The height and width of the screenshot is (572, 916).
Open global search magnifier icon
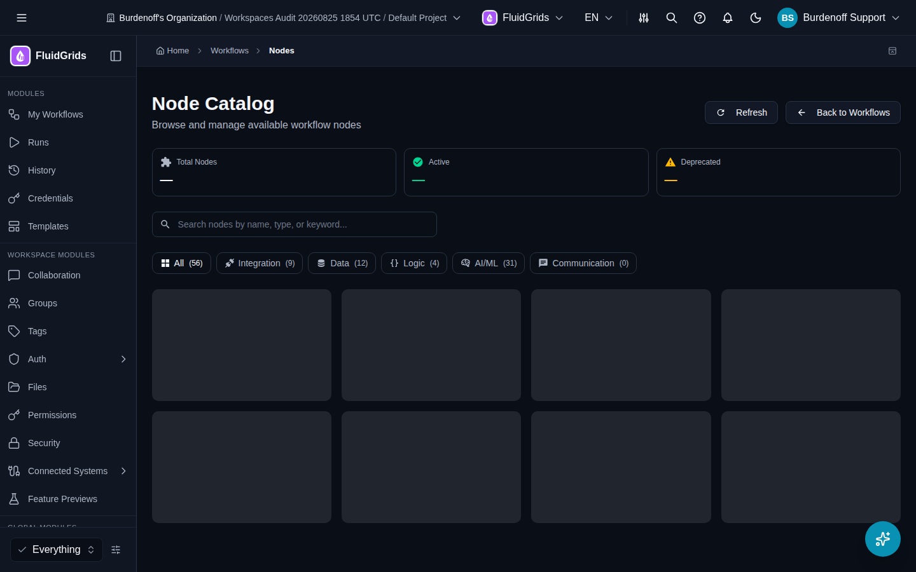[x=672, y=18]
